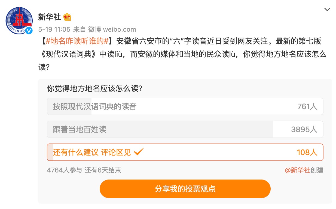Click the orange 108人 vote count
The image size is (336, 209).
click(307, 152)
